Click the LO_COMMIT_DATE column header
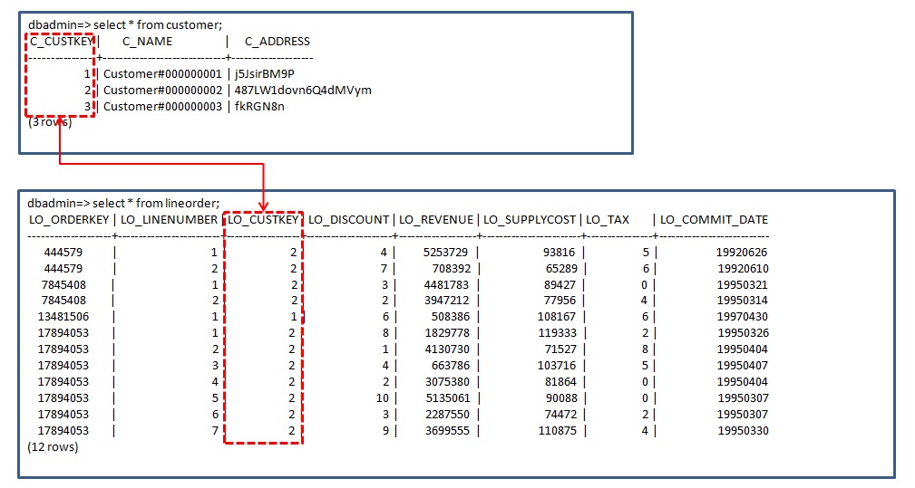Screen dimensions: 915x488 (714, 220)
